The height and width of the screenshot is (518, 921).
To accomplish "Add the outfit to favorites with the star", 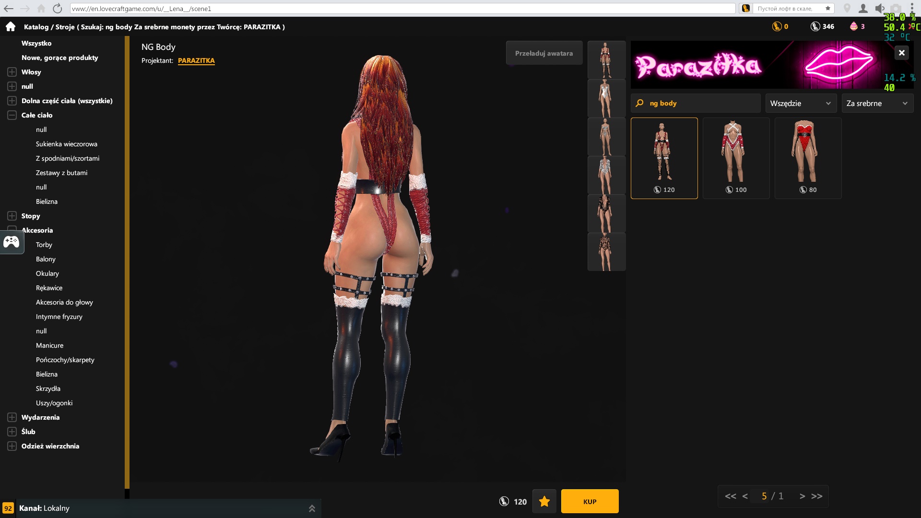I will tap(544, 501).
